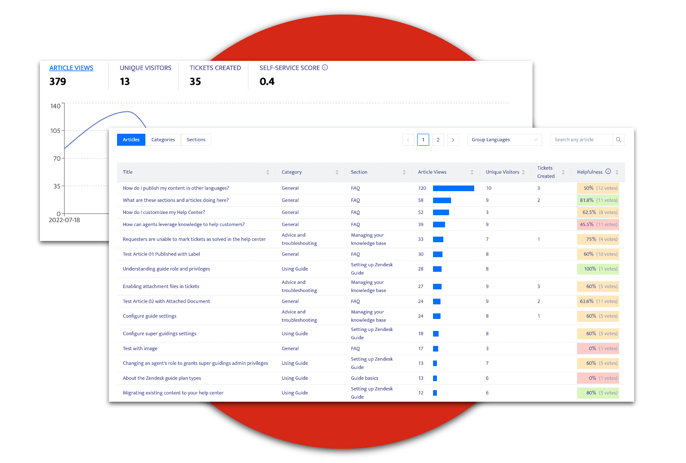Open the Self-Service Score info icon

325,67
